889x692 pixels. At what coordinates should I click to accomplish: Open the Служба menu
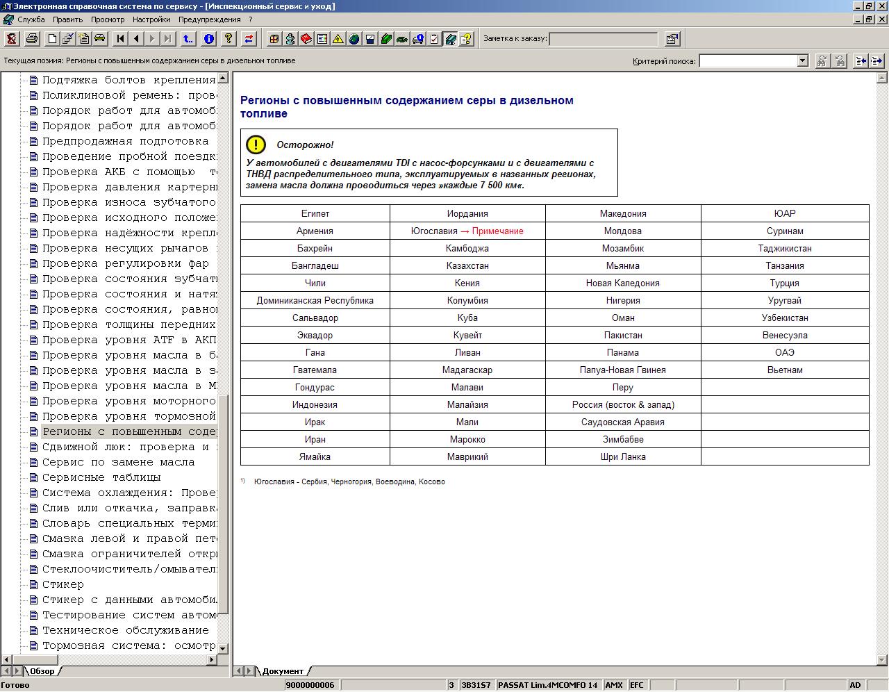[x=31, y=19]
